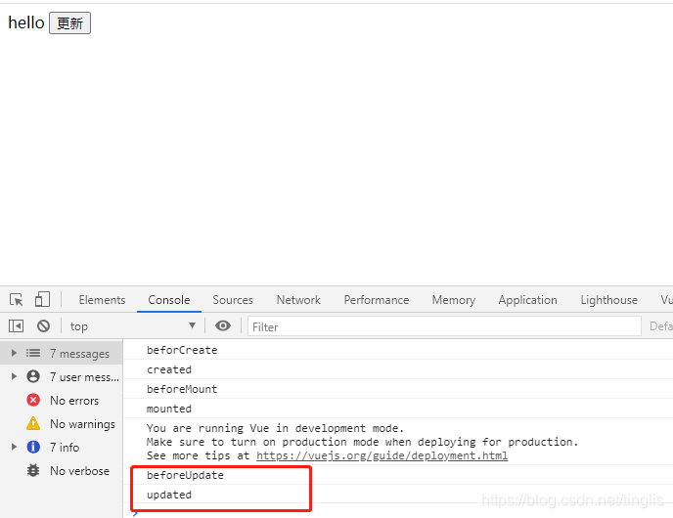Click the 更新 button next to hello
The height and width of the screenshot is (518, 673).
[70, 23]
